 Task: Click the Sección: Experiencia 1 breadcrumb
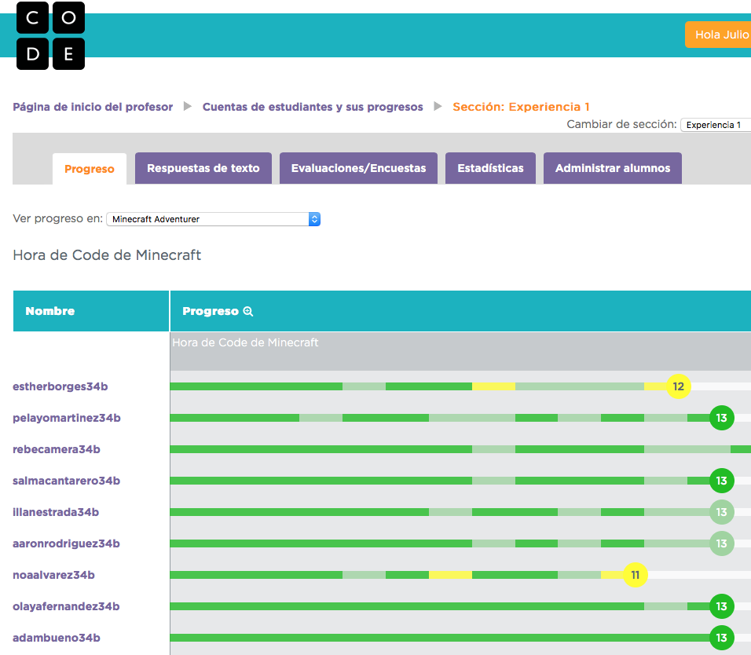point(521,107)
